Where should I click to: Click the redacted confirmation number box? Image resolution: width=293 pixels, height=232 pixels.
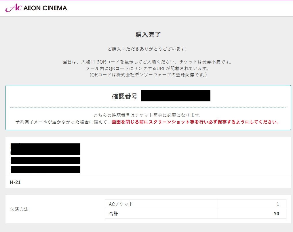pos(176,96)
